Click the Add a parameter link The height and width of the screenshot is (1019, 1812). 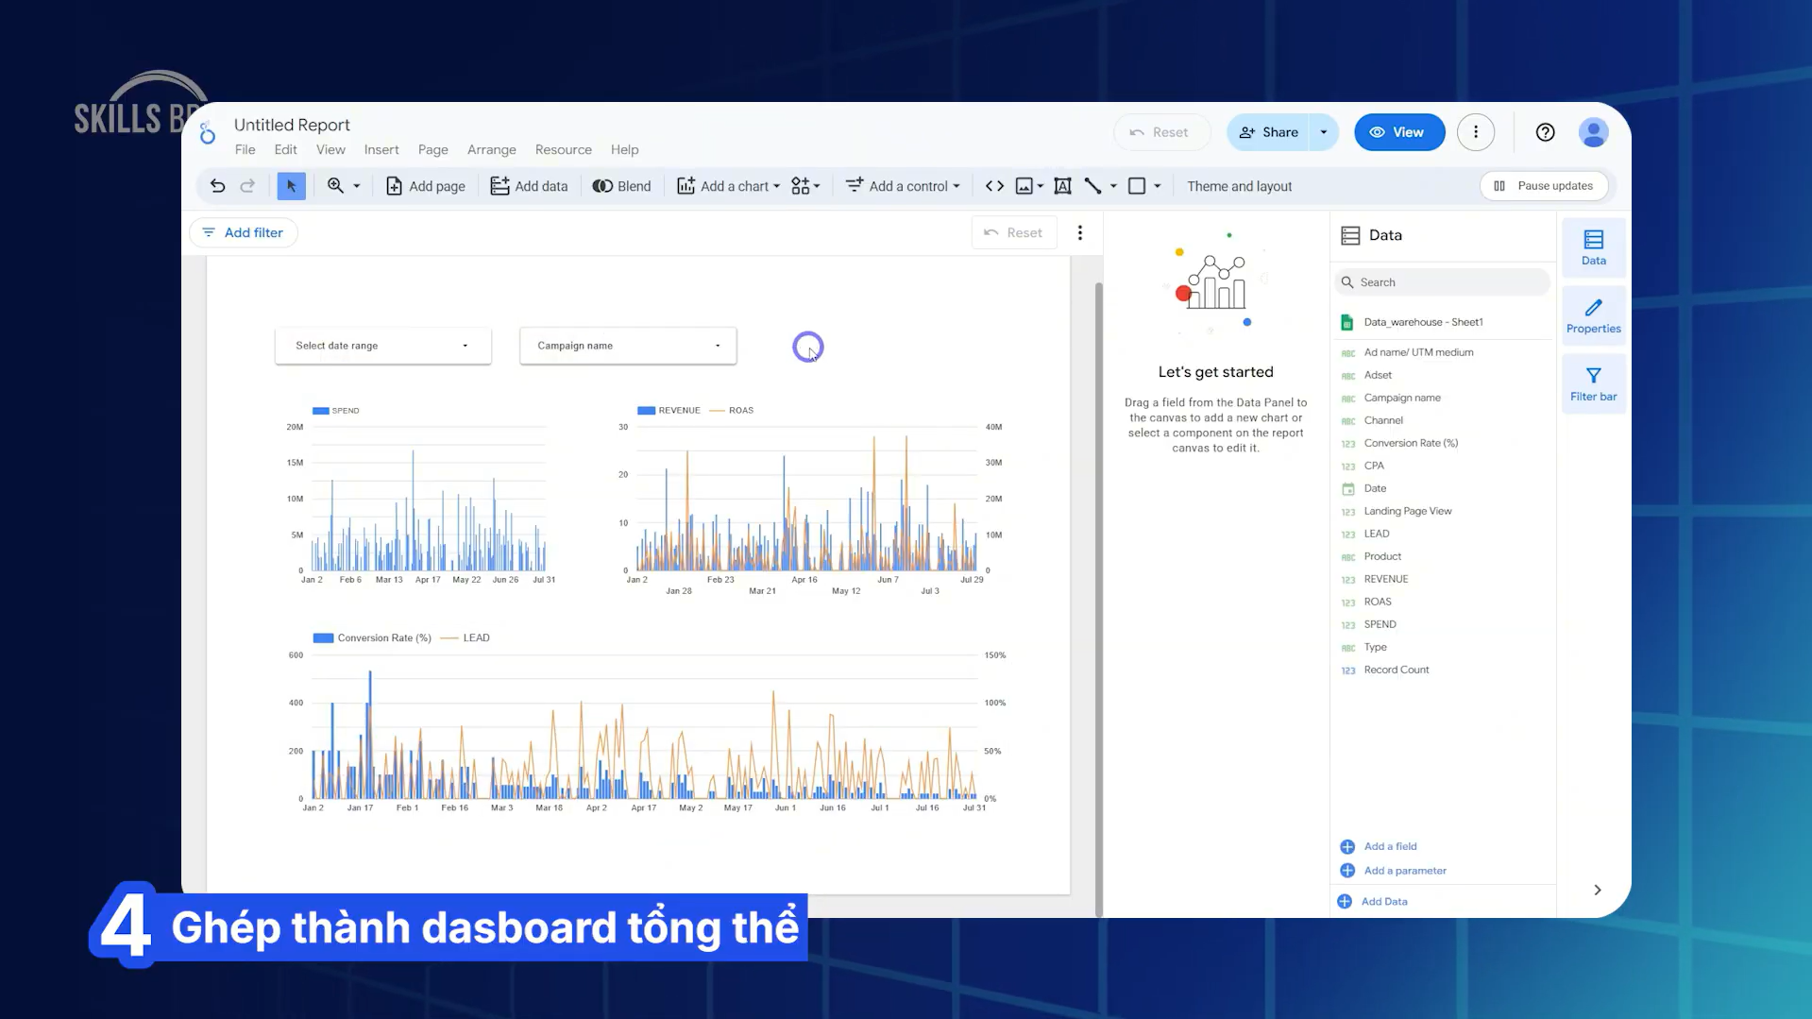tap(1404, 871)
